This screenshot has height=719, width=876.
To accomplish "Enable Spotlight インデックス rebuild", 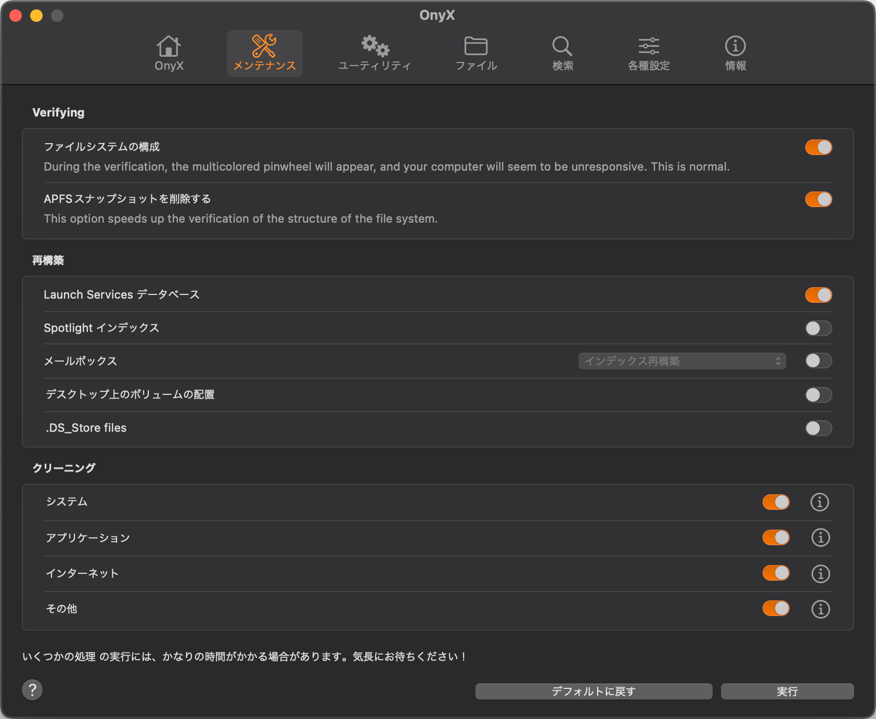I will 819,328.
